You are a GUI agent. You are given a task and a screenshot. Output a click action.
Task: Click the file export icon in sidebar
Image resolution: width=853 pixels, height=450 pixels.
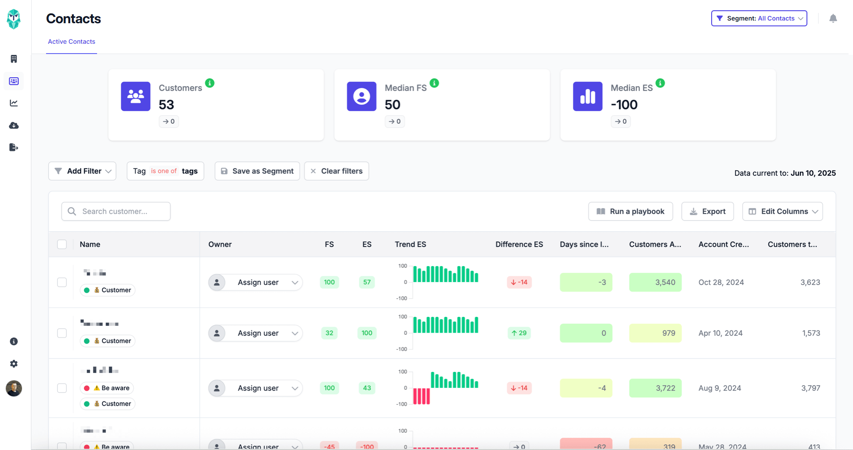[x=14, y=147]
